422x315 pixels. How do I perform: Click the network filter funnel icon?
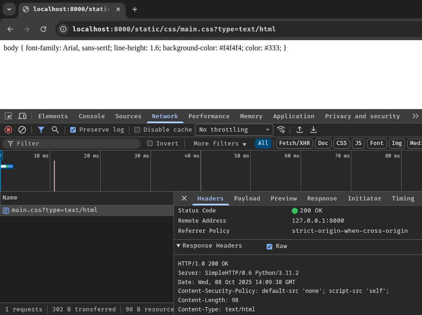pyautogui.click(x=41, y=130)
